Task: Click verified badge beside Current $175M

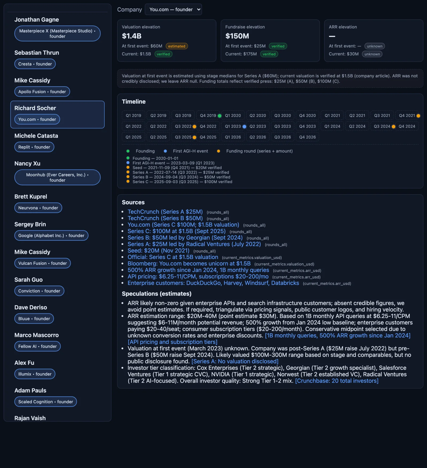Action: [269, 54]
